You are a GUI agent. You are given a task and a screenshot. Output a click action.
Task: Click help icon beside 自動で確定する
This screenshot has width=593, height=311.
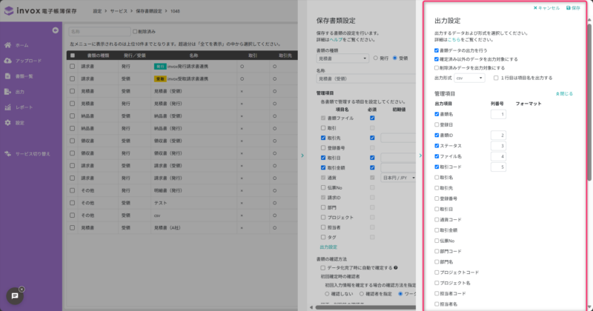(396, 268)
